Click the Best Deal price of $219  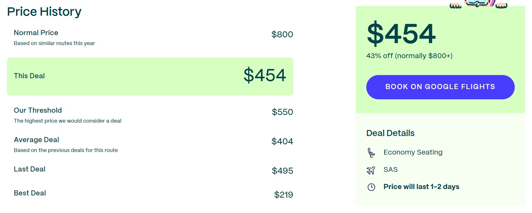point(283,194)
